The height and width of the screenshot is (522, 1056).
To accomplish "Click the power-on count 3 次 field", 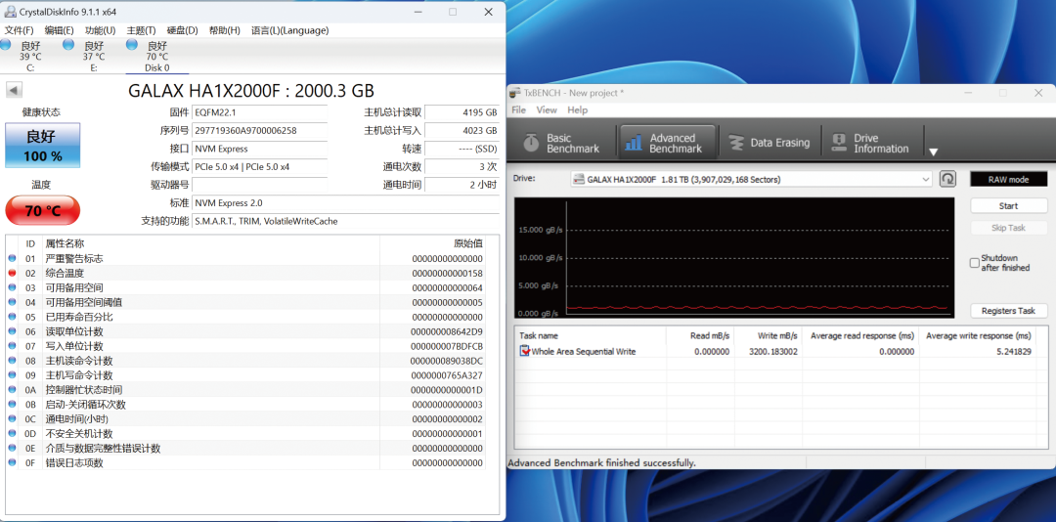I will coord(462,166).
